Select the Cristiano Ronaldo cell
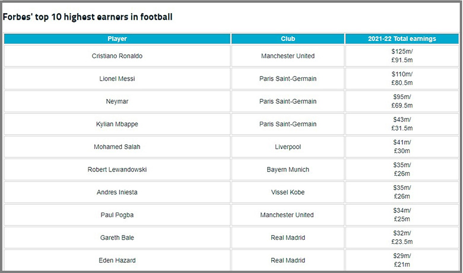 coord(117,56)
